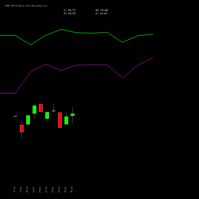Click the '28 Jul' date axis label
The image size is (199, 199).
[59, 190]
